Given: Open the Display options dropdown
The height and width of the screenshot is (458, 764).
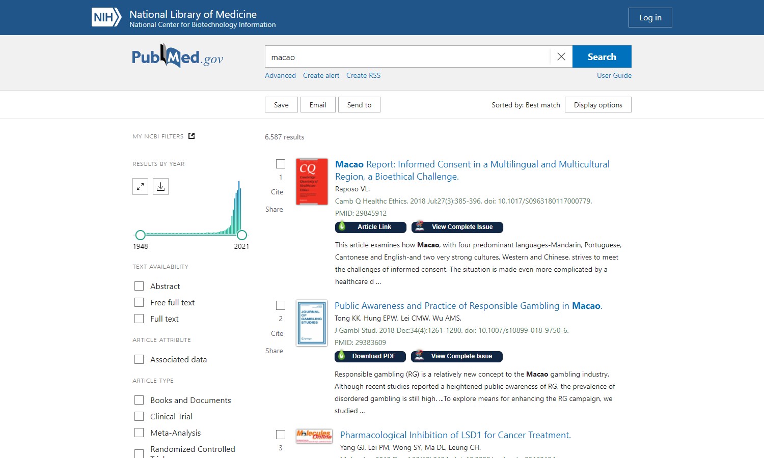Looking at the screenshot, I should coord(598,105).
